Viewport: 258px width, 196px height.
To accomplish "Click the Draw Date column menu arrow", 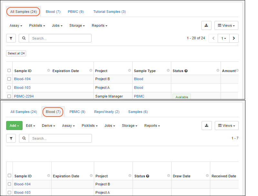I will (x=206, y=176).
